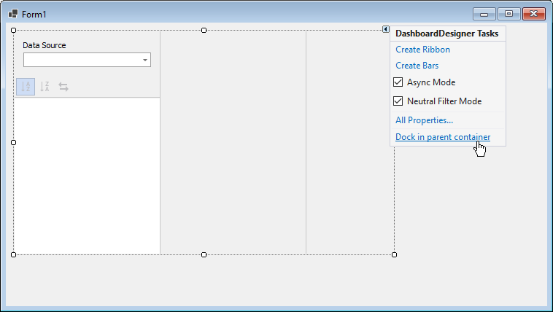Click the left-middle selection handle
Viewport: 553px width, 312px height.
click(13, 142)
